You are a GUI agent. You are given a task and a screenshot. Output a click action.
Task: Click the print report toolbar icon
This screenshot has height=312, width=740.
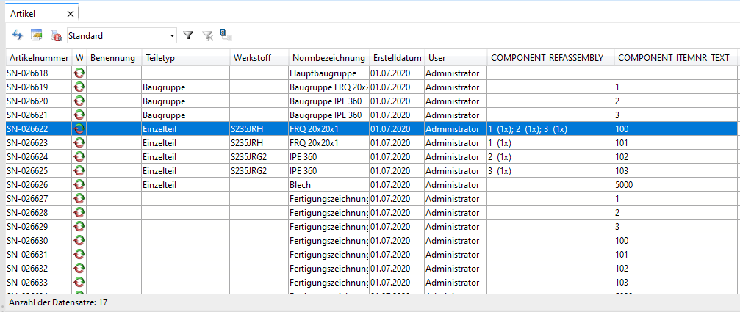(x=55, y=35)
